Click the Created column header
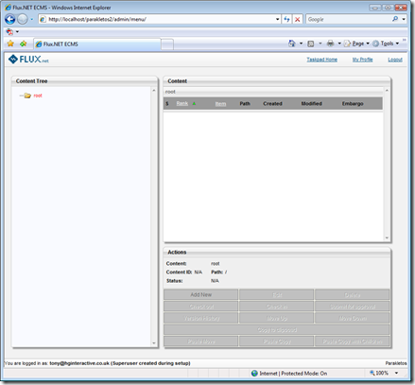The image size is (415, 385). 272,103
